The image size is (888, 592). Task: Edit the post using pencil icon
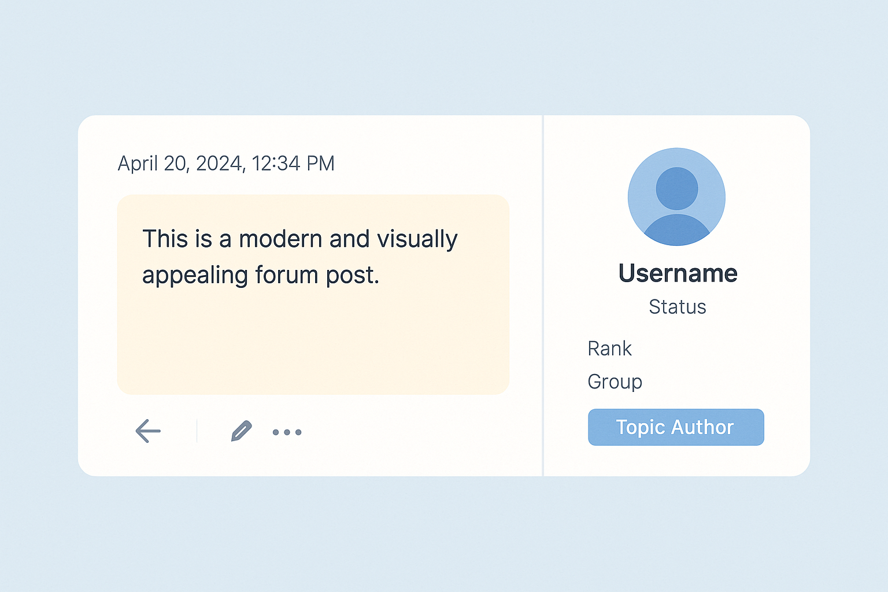pyautogui.click(x=241, y=431)
